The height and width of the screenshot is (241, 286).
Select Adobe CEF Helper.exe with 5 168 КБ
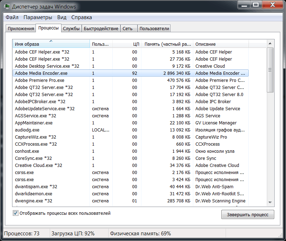(131, 52)
